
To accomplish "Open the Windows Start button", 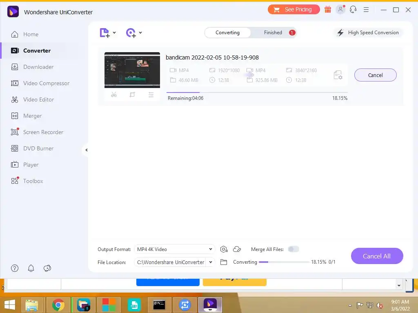I will click(9, 305).
